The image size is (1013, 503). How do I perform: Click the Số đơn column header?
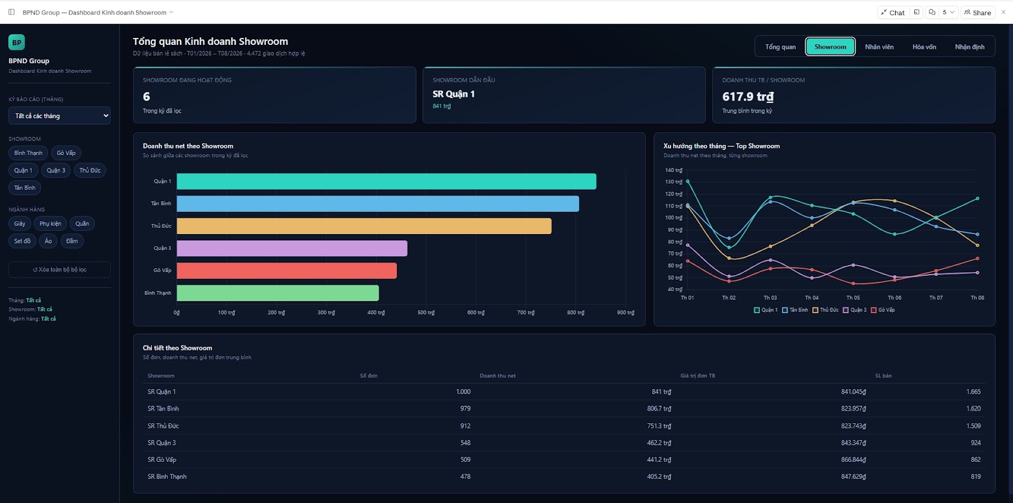368,376
